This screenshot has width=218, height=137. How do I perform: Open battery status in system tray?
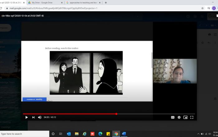click(x=202, y=134)
